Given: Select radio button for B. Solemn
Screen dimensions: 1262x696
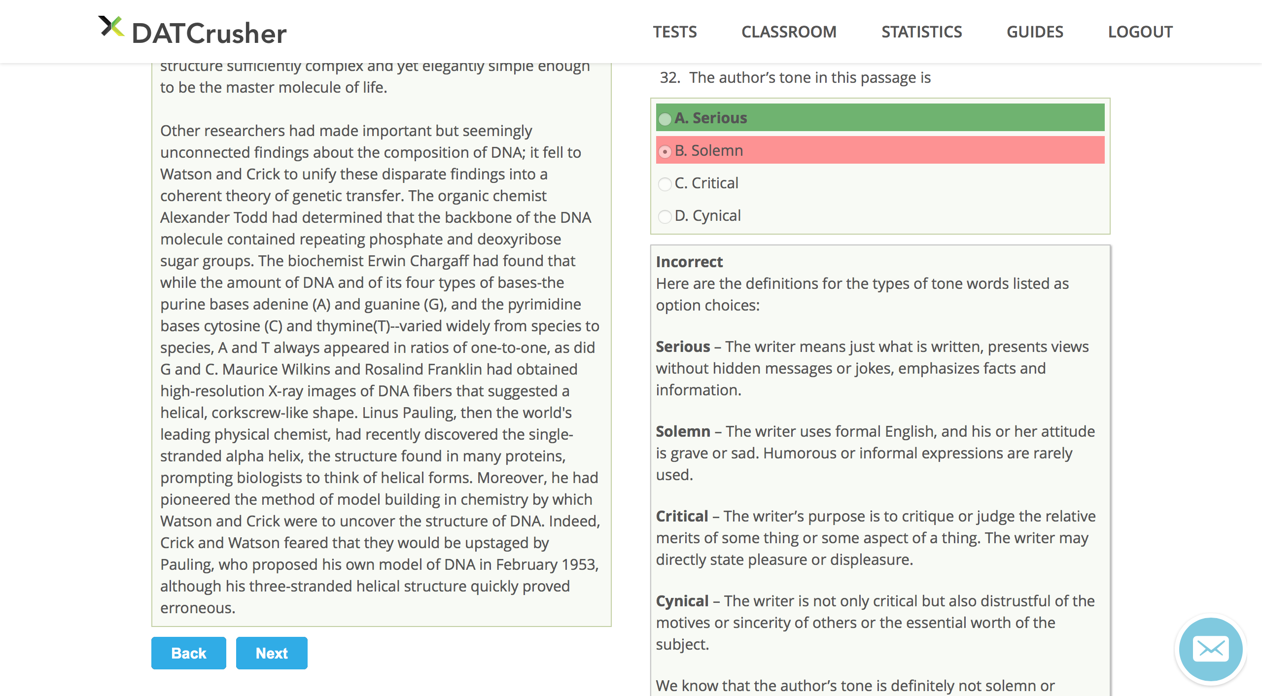Looking at the screenshot, I should point(665,151).
